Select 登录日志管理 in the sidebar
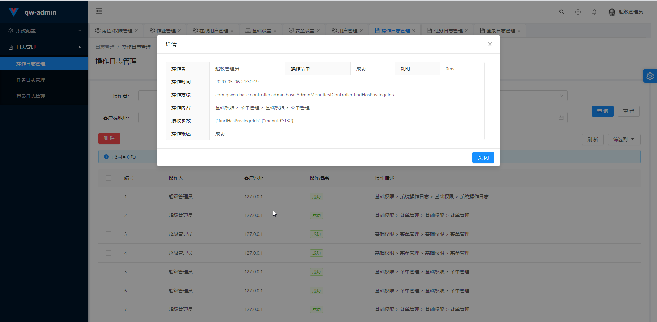 (44, 96)
